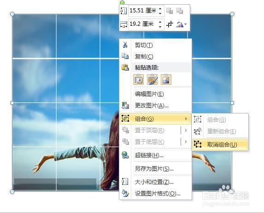The height and width of the screenshot is (213, 264).
Task: Click the Change Picture icon
Action: (x=125, y=106)
